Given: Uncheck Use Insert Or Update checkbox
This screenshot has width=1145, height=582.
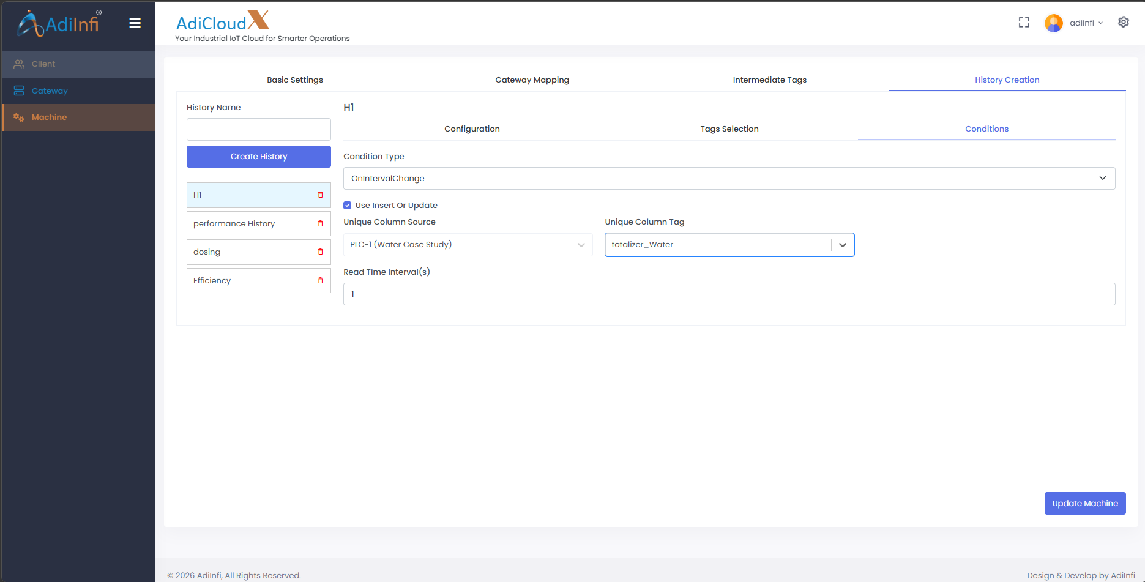Looking at the screenshot, I should pos(348,206).
